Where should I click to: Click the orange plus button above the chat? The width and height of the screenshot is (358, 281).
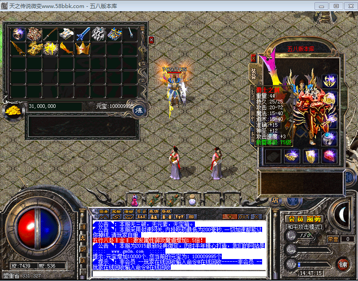230,217
